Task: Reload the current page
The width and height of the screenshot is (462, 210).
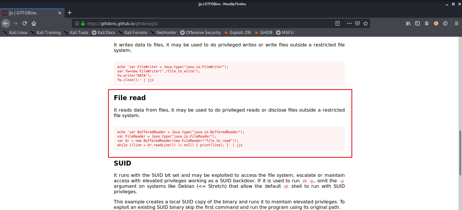Action: 25,23
